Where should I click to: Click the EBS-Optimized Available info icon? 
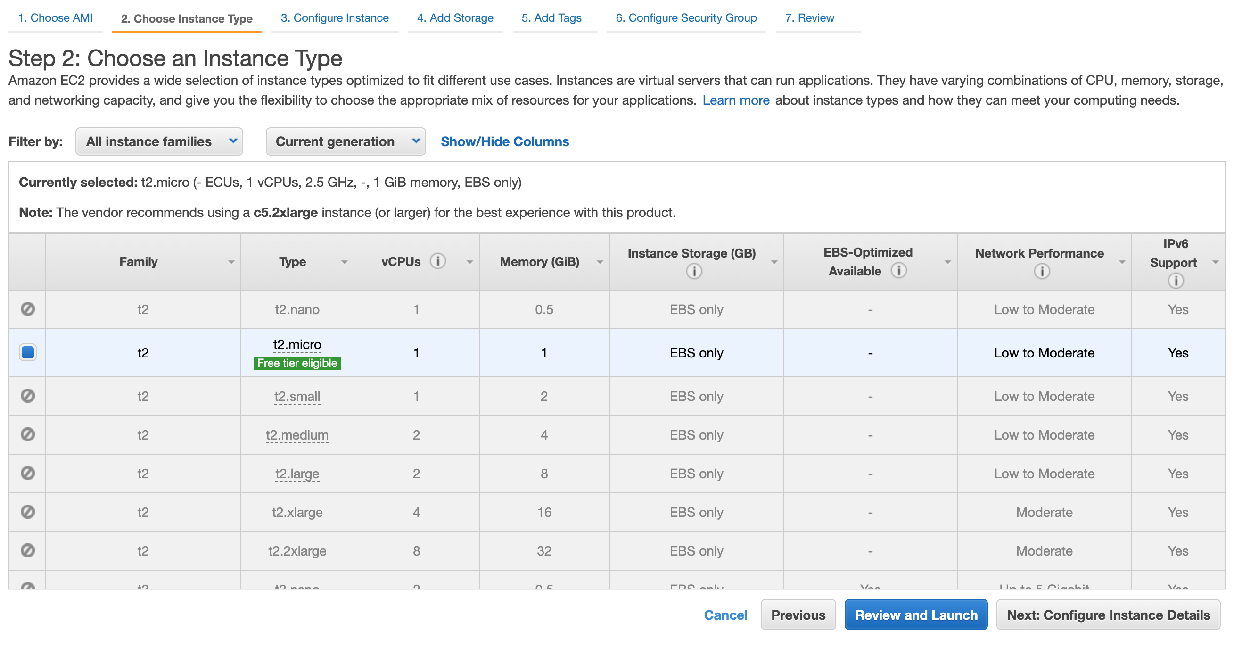(899, 270)
